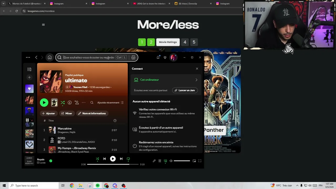Click the Mixer button
The height and width of the screenshot is (189, 336).
66,113
